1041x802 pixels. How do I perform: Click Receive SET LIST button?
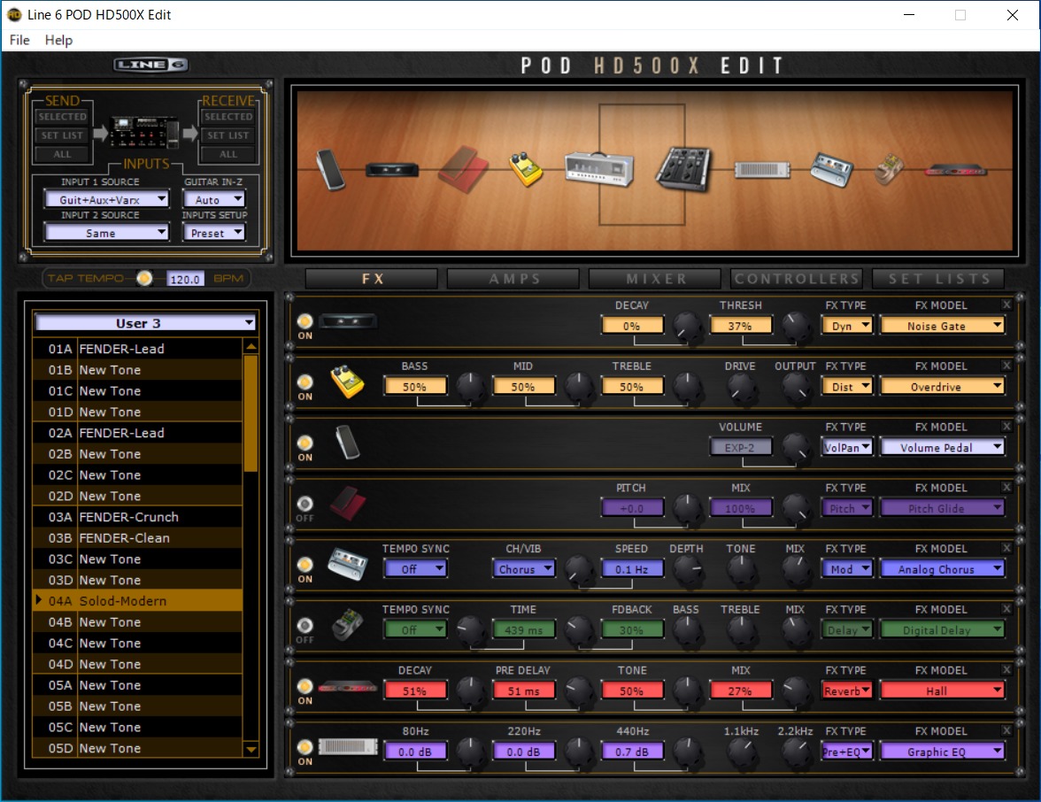[x=228, y=135]
